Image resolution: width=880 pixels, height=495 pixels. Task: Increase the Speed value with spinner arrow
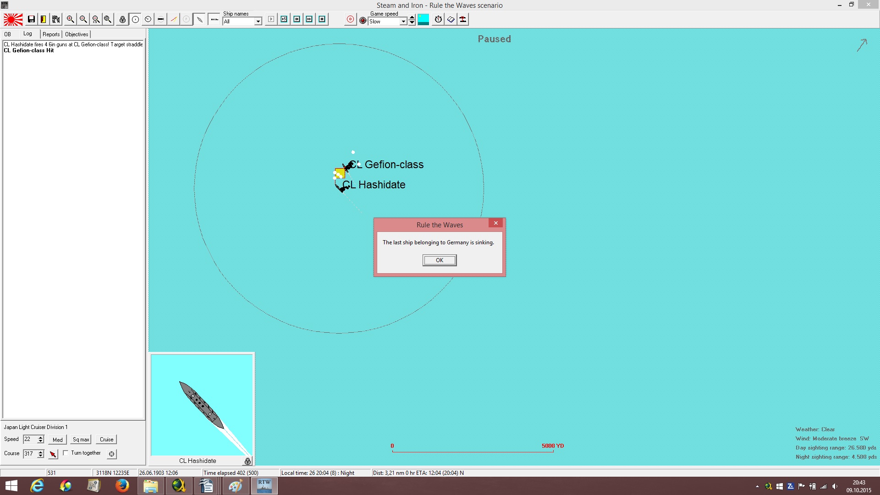pos(41,437)
